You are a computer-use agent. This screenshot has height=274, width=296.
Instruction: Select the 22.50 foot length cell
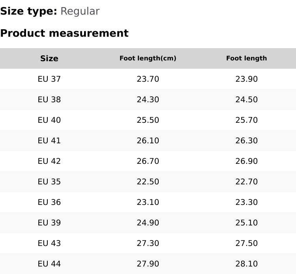click(148, 182)
